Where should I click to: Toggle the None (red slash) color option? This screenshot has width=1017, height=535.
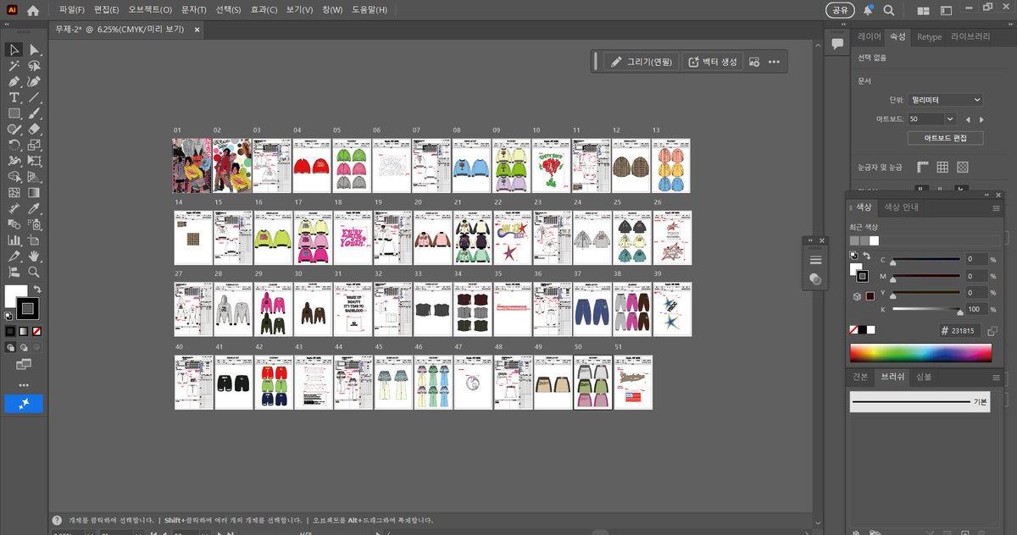point(36,330)
